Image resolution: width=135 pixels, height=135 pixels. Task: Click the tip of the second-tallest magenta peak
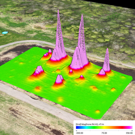click(82, 15)
